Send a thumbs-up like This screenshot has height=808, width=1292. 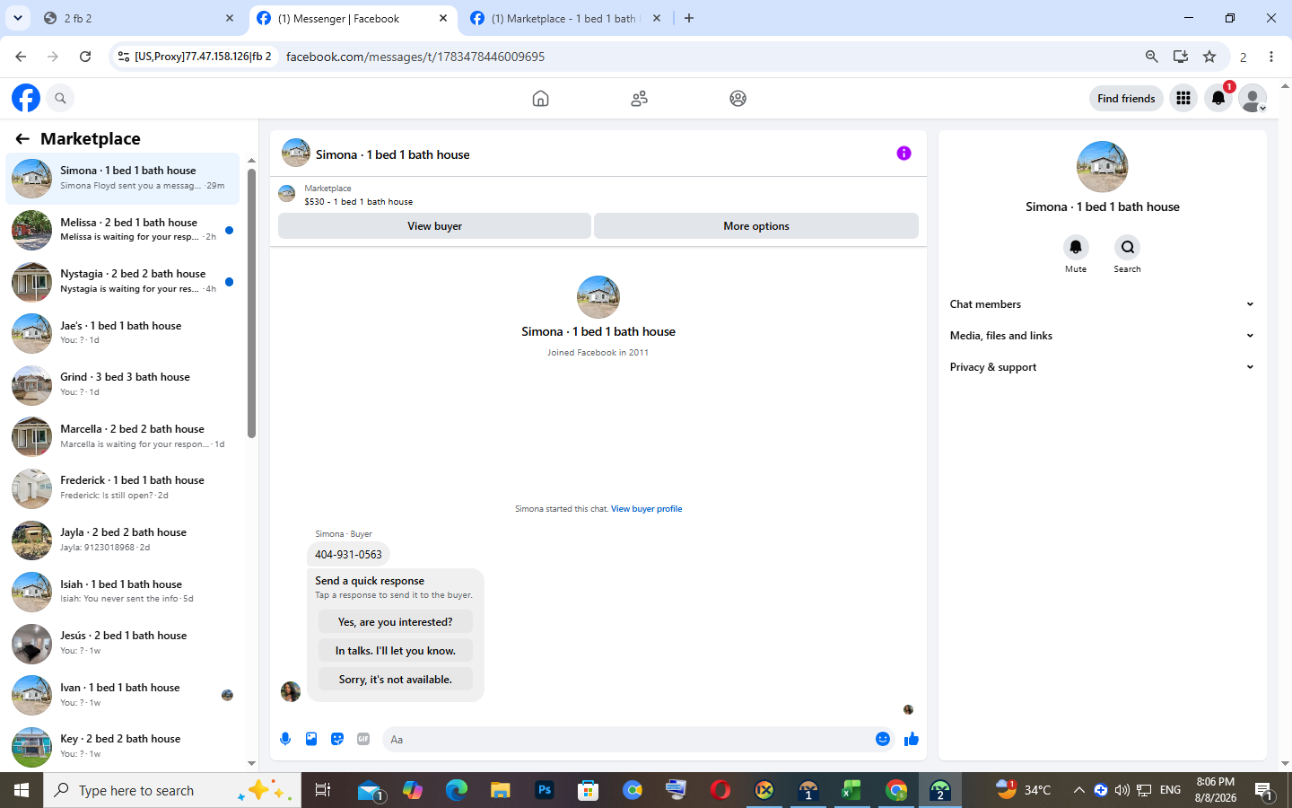click(912, 739)
